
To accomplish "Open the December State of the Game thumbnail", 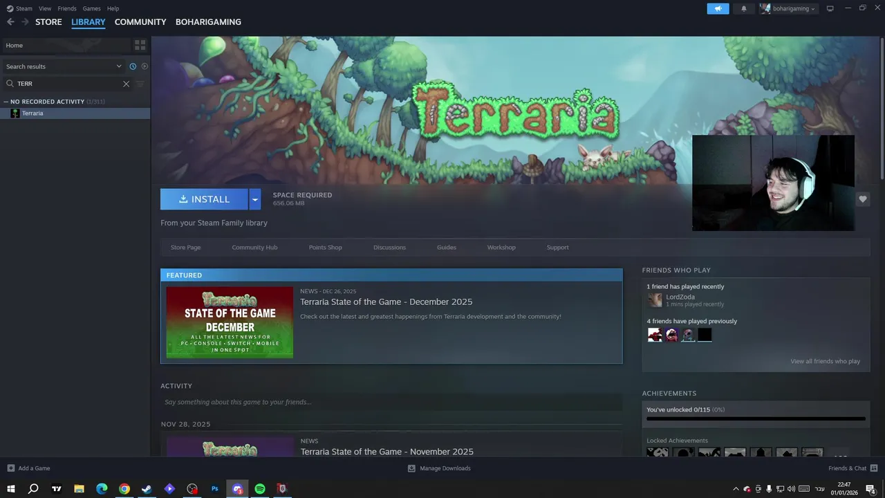I will (230, 322).
